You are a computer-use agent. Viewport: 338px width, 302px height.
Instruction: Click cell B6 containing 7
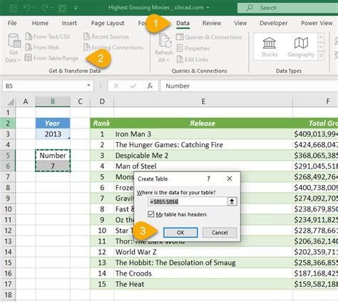[x=53, y=166]
